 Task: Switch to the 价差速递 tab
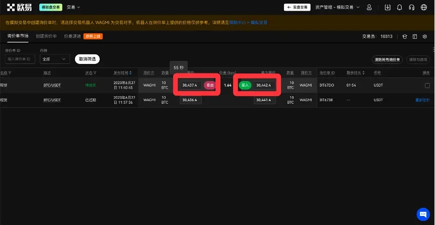(x=72, y=36)
